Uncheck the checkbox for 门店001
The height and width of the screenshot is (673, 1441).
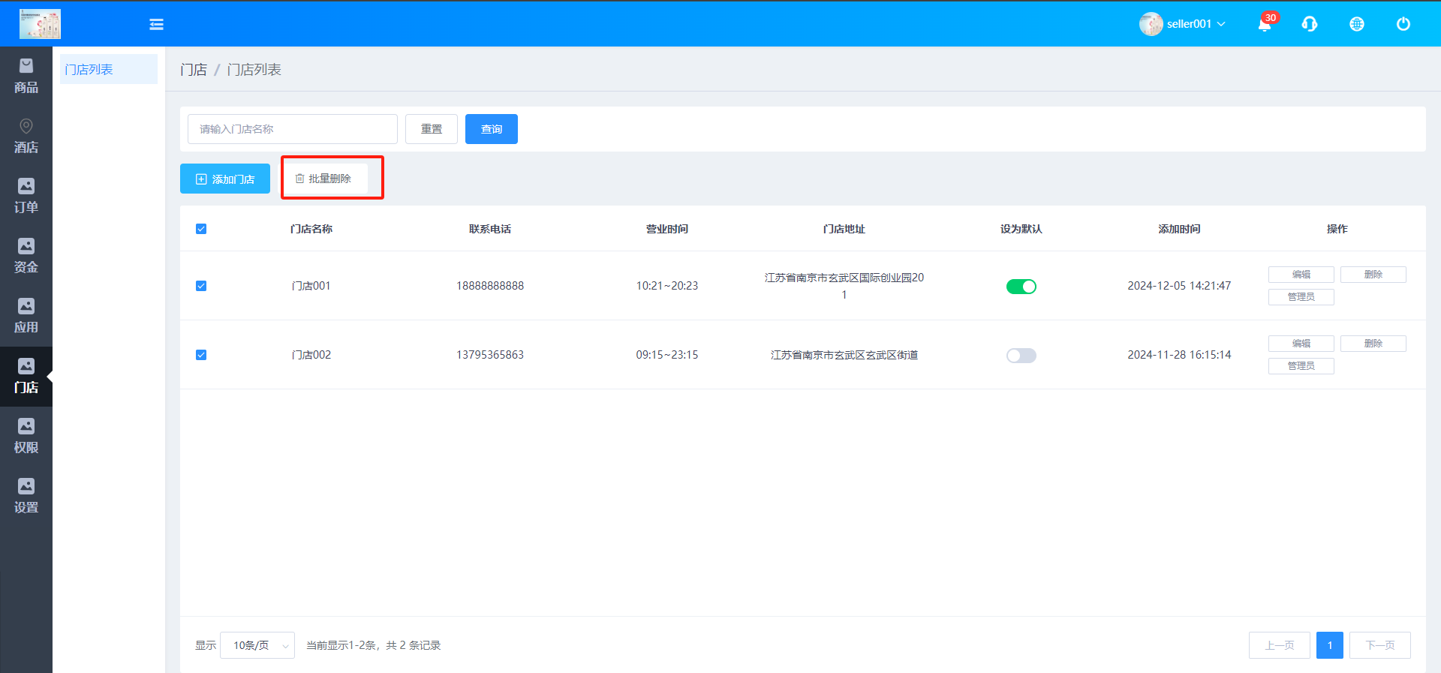pos(201,286)
